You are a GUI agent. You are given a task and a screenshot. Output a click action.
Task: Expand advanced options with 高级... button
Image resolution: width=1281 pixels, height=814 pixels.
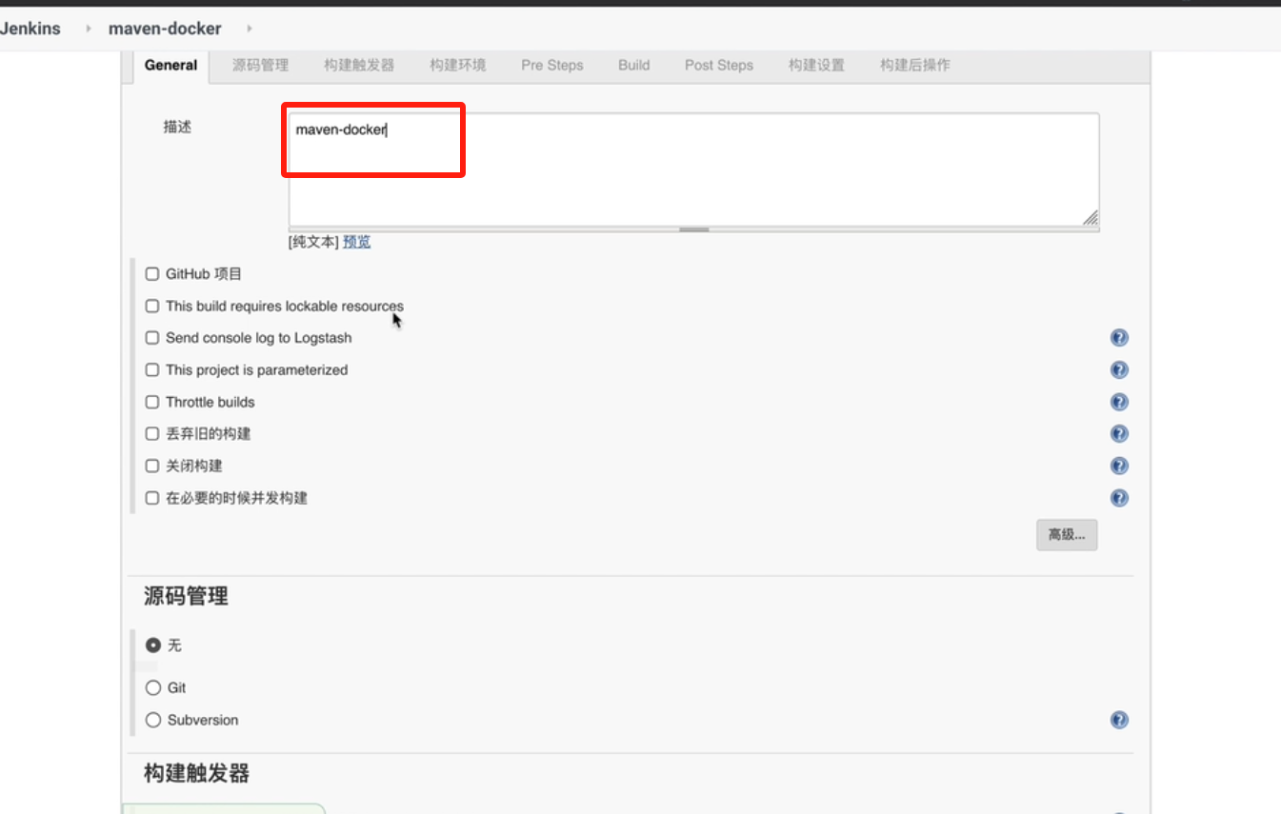[1067, 535]
